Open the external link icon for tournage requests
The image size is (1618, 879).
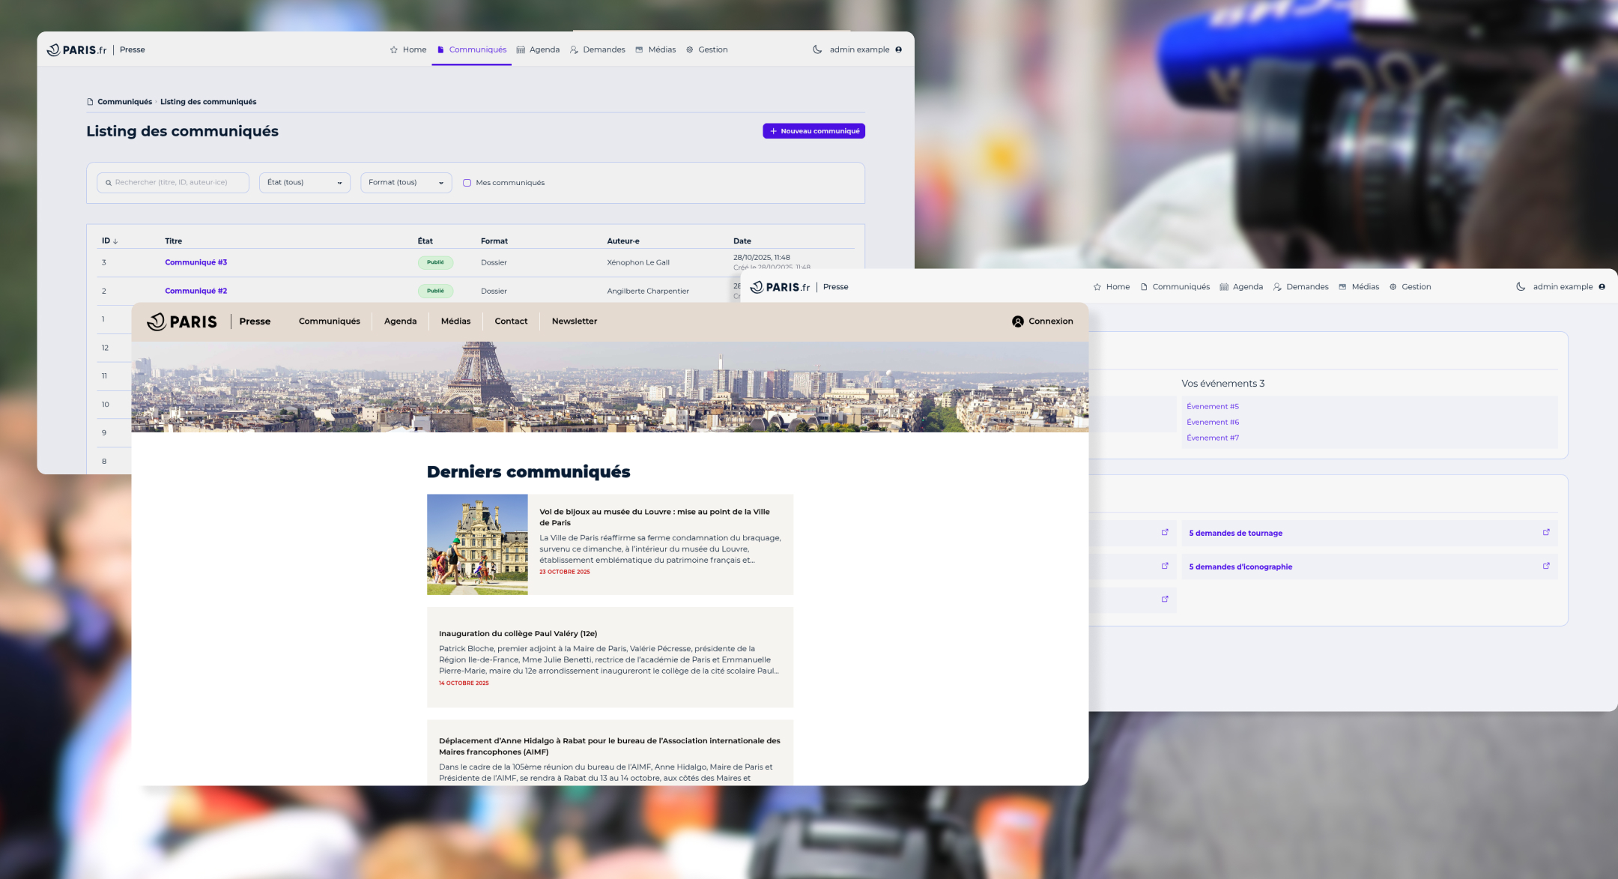[1546, 532]
